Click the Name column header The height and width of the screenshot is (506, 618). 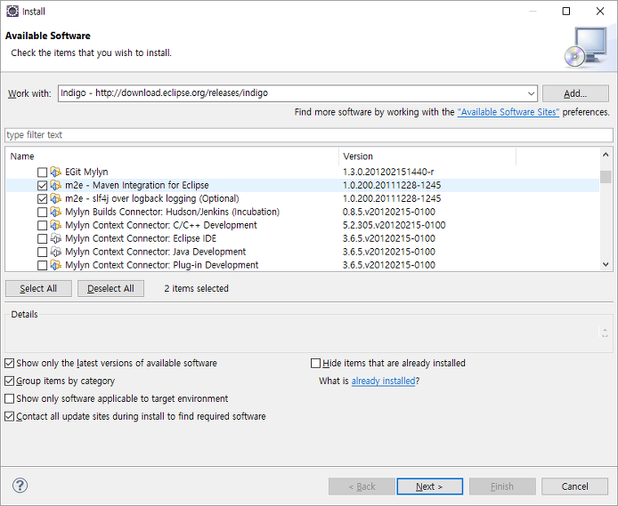click(172, 157)
